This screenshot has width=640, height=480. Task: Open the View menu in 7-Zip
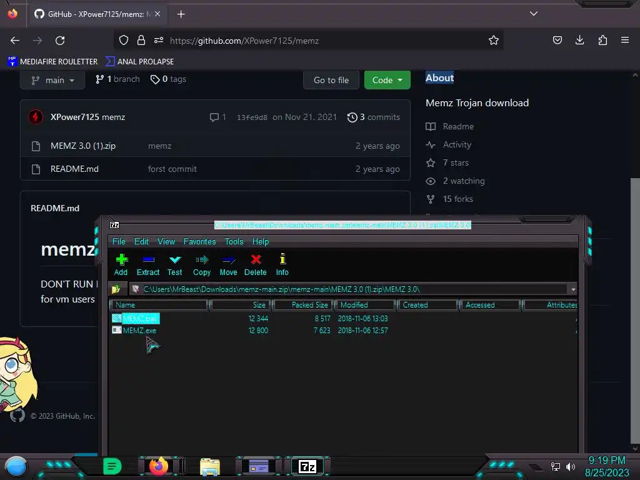166,241
